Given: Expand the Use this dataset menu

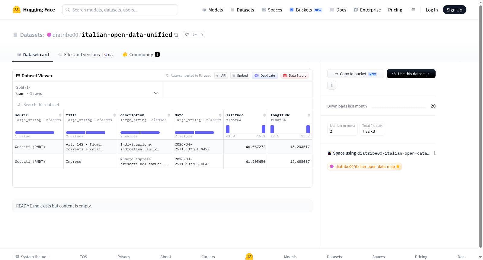Looking at the screenshot, I should coord(411,74).
